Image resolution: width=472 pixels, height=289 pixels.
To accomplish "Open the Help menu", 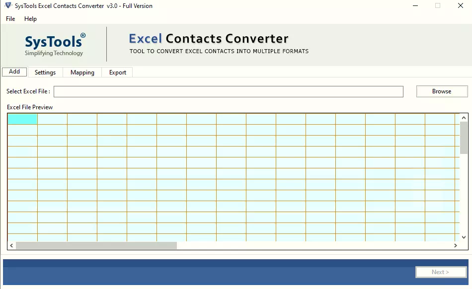I will point(30,19).
